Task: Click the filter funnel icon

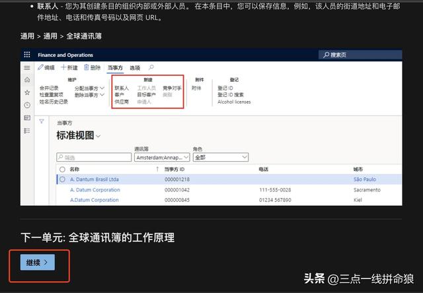Action: pyautogui.click(x=42, y=121)
